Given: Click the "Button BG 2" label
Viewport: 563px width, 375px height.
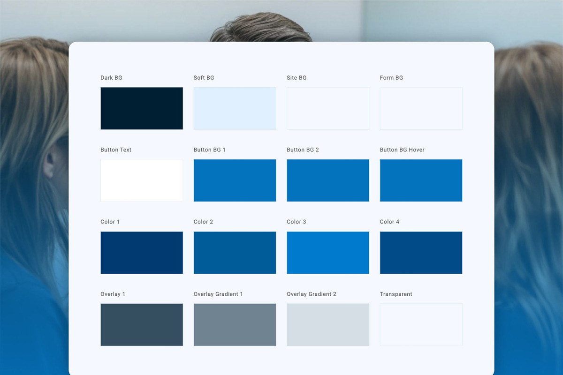Looking at the screenshot, I should tap(303, 150).
